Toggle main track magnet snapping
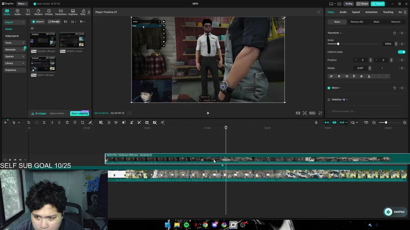Viewport: 410px width, 230px height. coord(327,123)
